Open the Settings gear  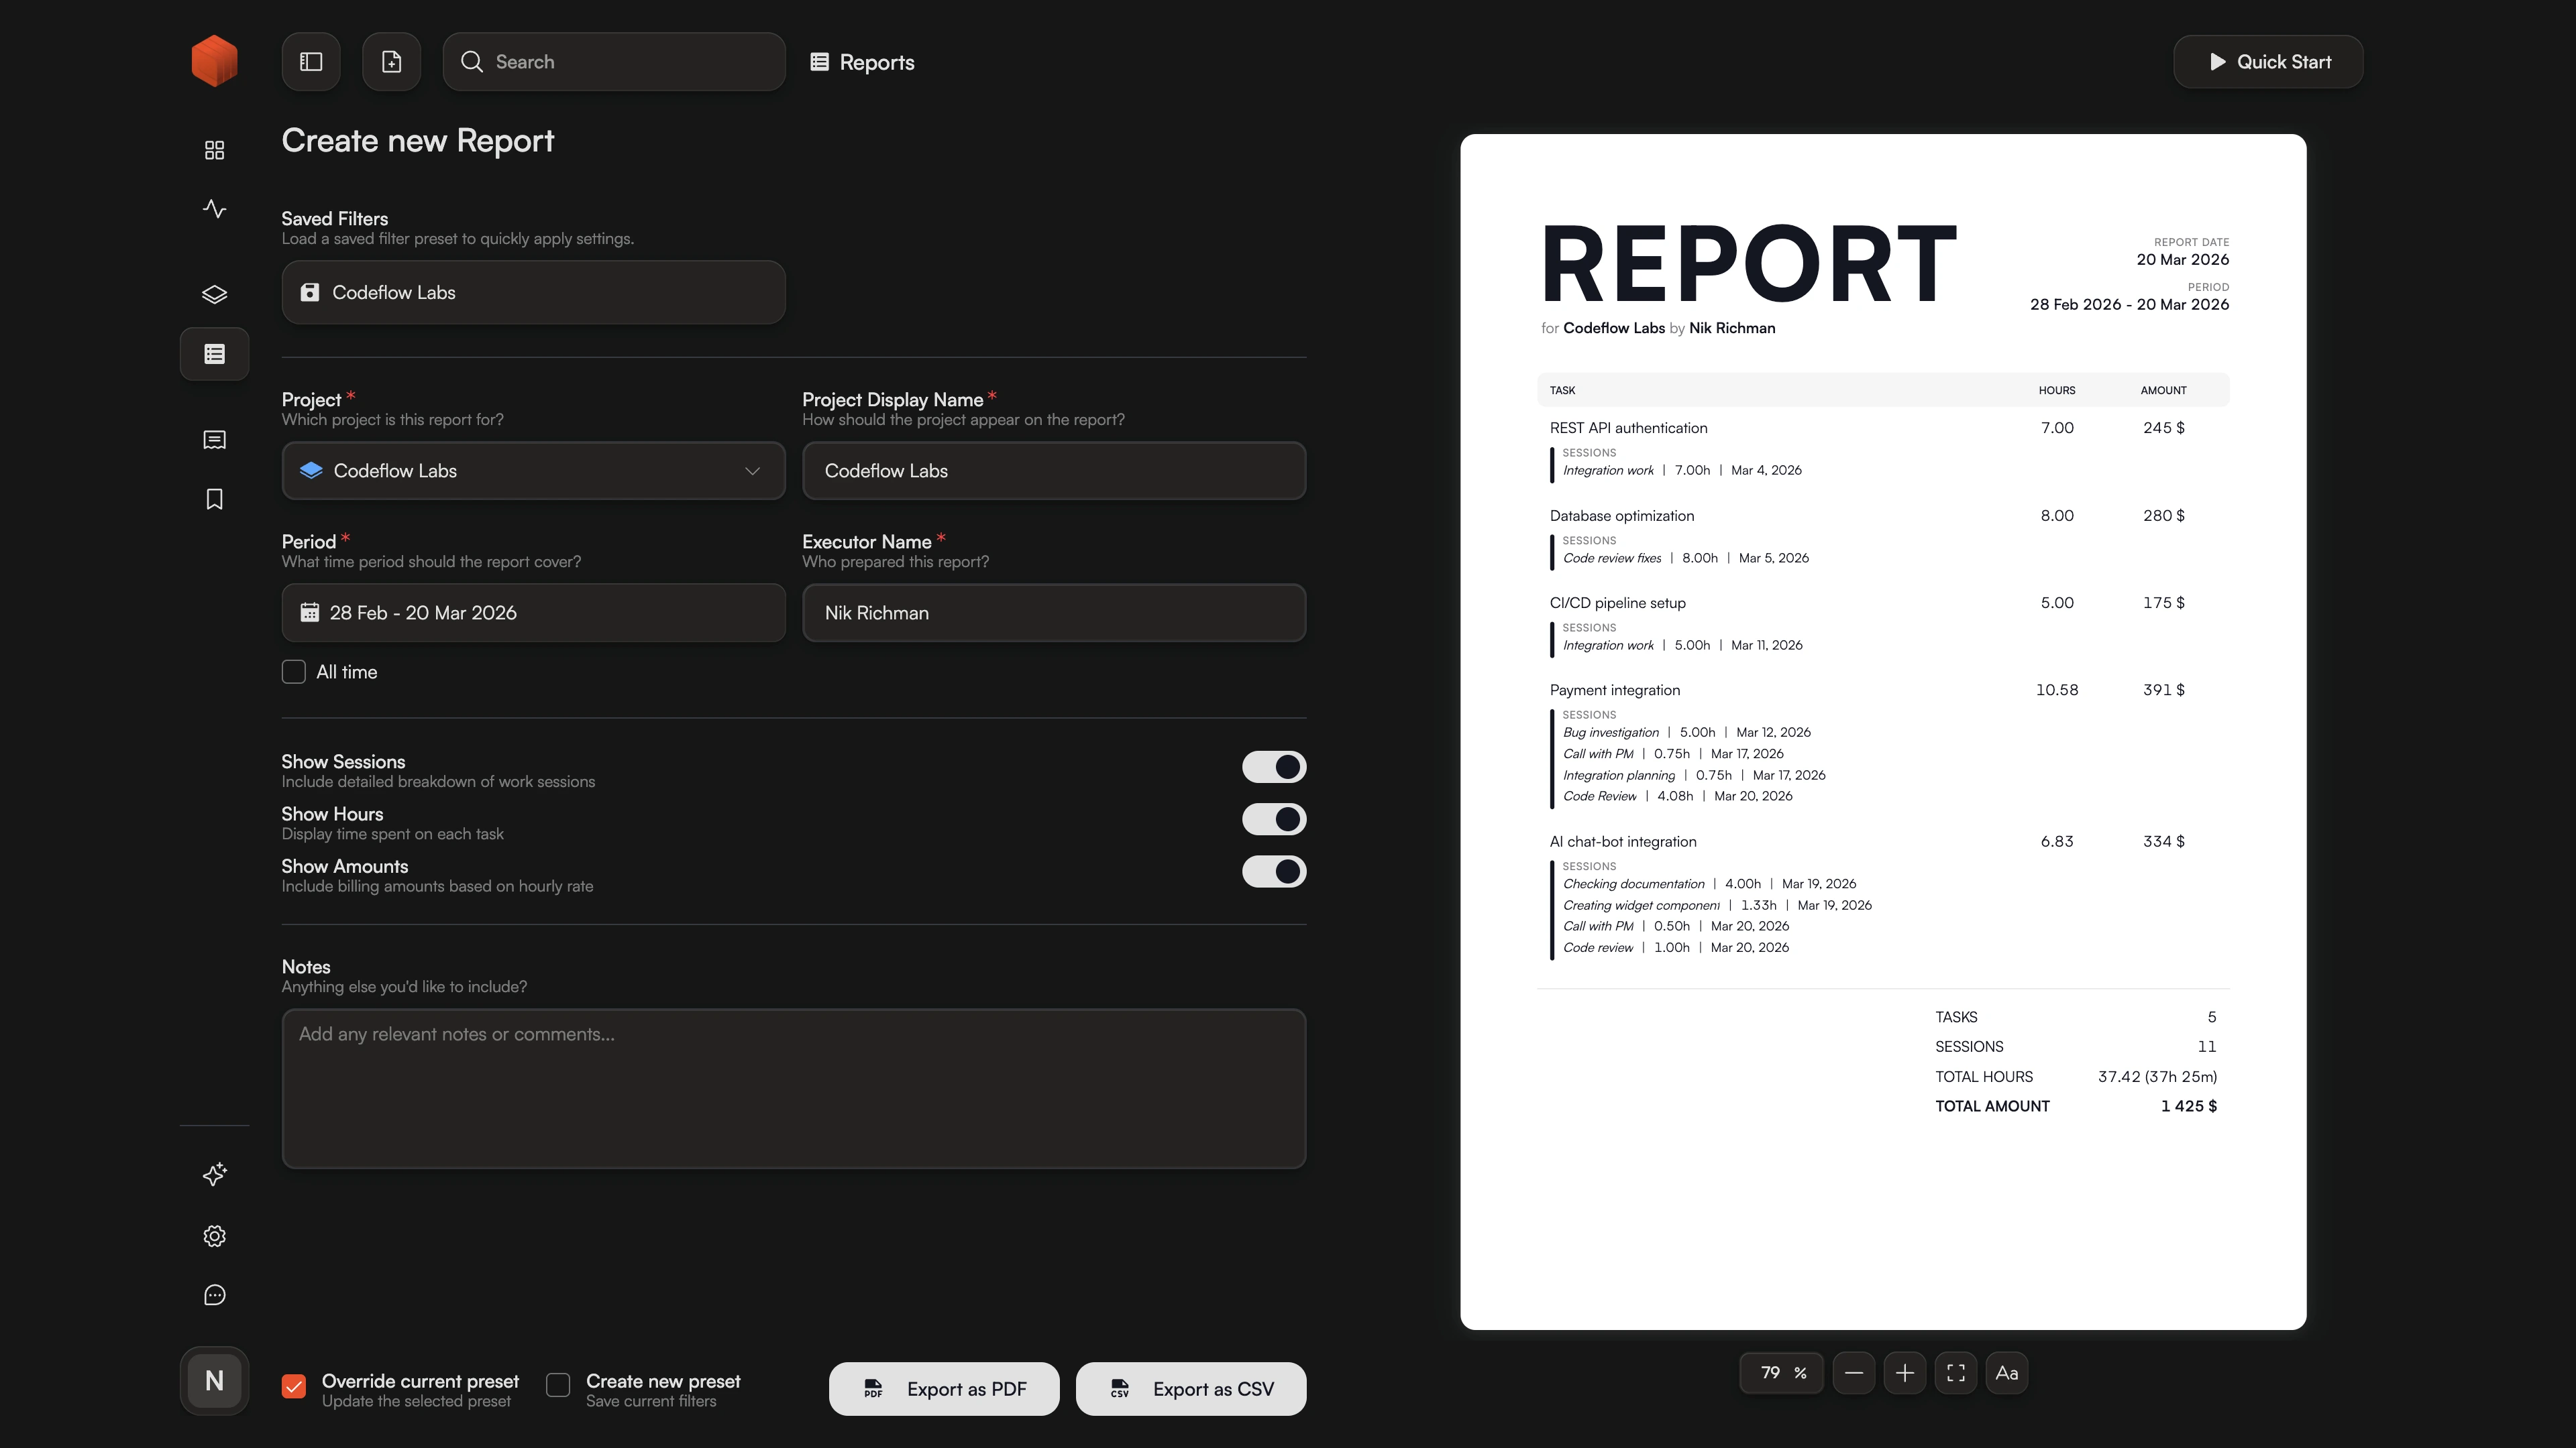tap(214, 1236)
